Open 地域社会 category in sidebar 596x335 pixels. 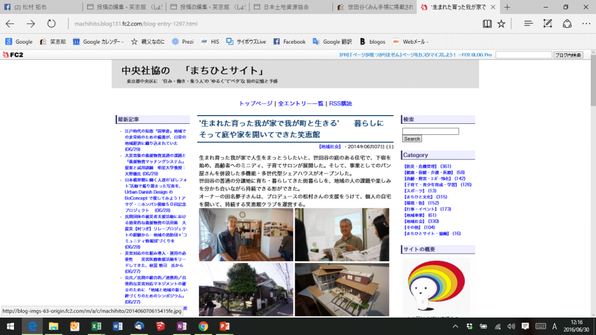tap(414, 221)
